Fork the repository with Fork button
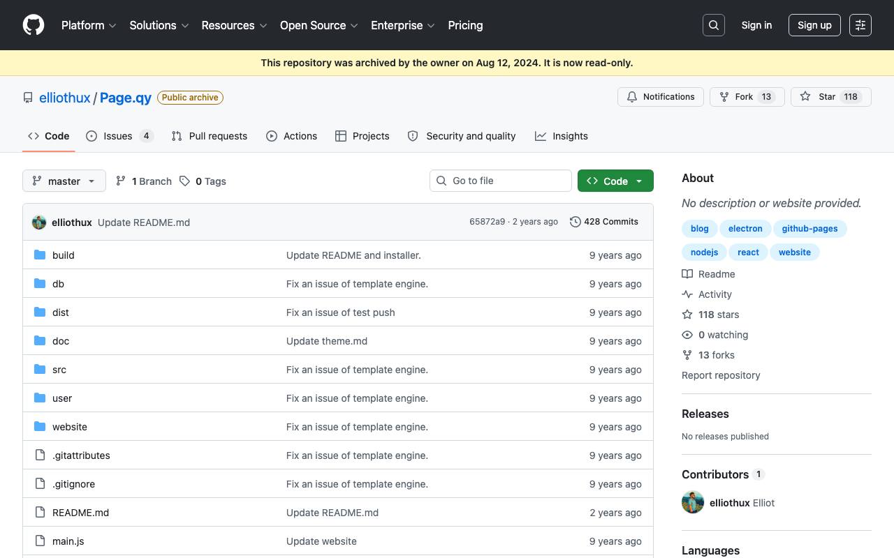 click(x=747, y=97)
